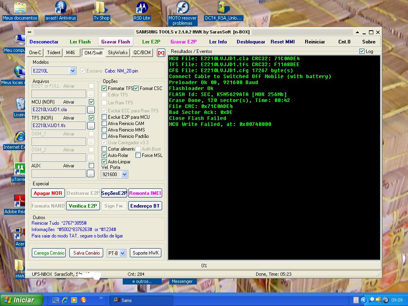Launch Windows Media Player from quick launch

74,300
